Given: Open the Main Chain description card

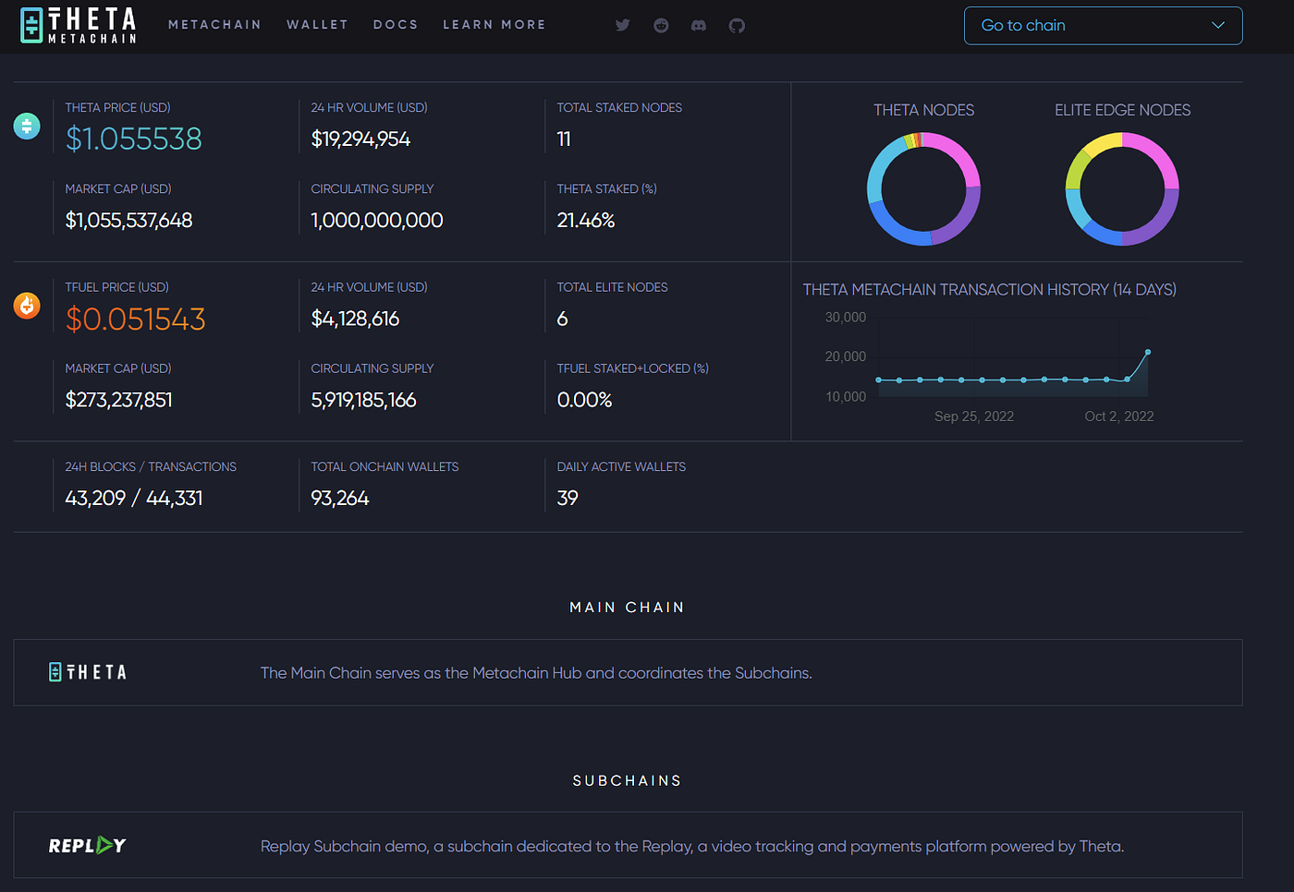Looking at the screenshot, I should pos(628,672).
